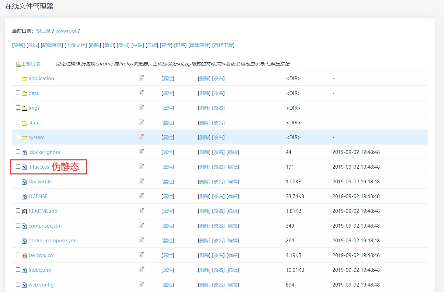Open the wwwroot breadcrumb entry
444x292 pixels.
[x=66, y=31]
